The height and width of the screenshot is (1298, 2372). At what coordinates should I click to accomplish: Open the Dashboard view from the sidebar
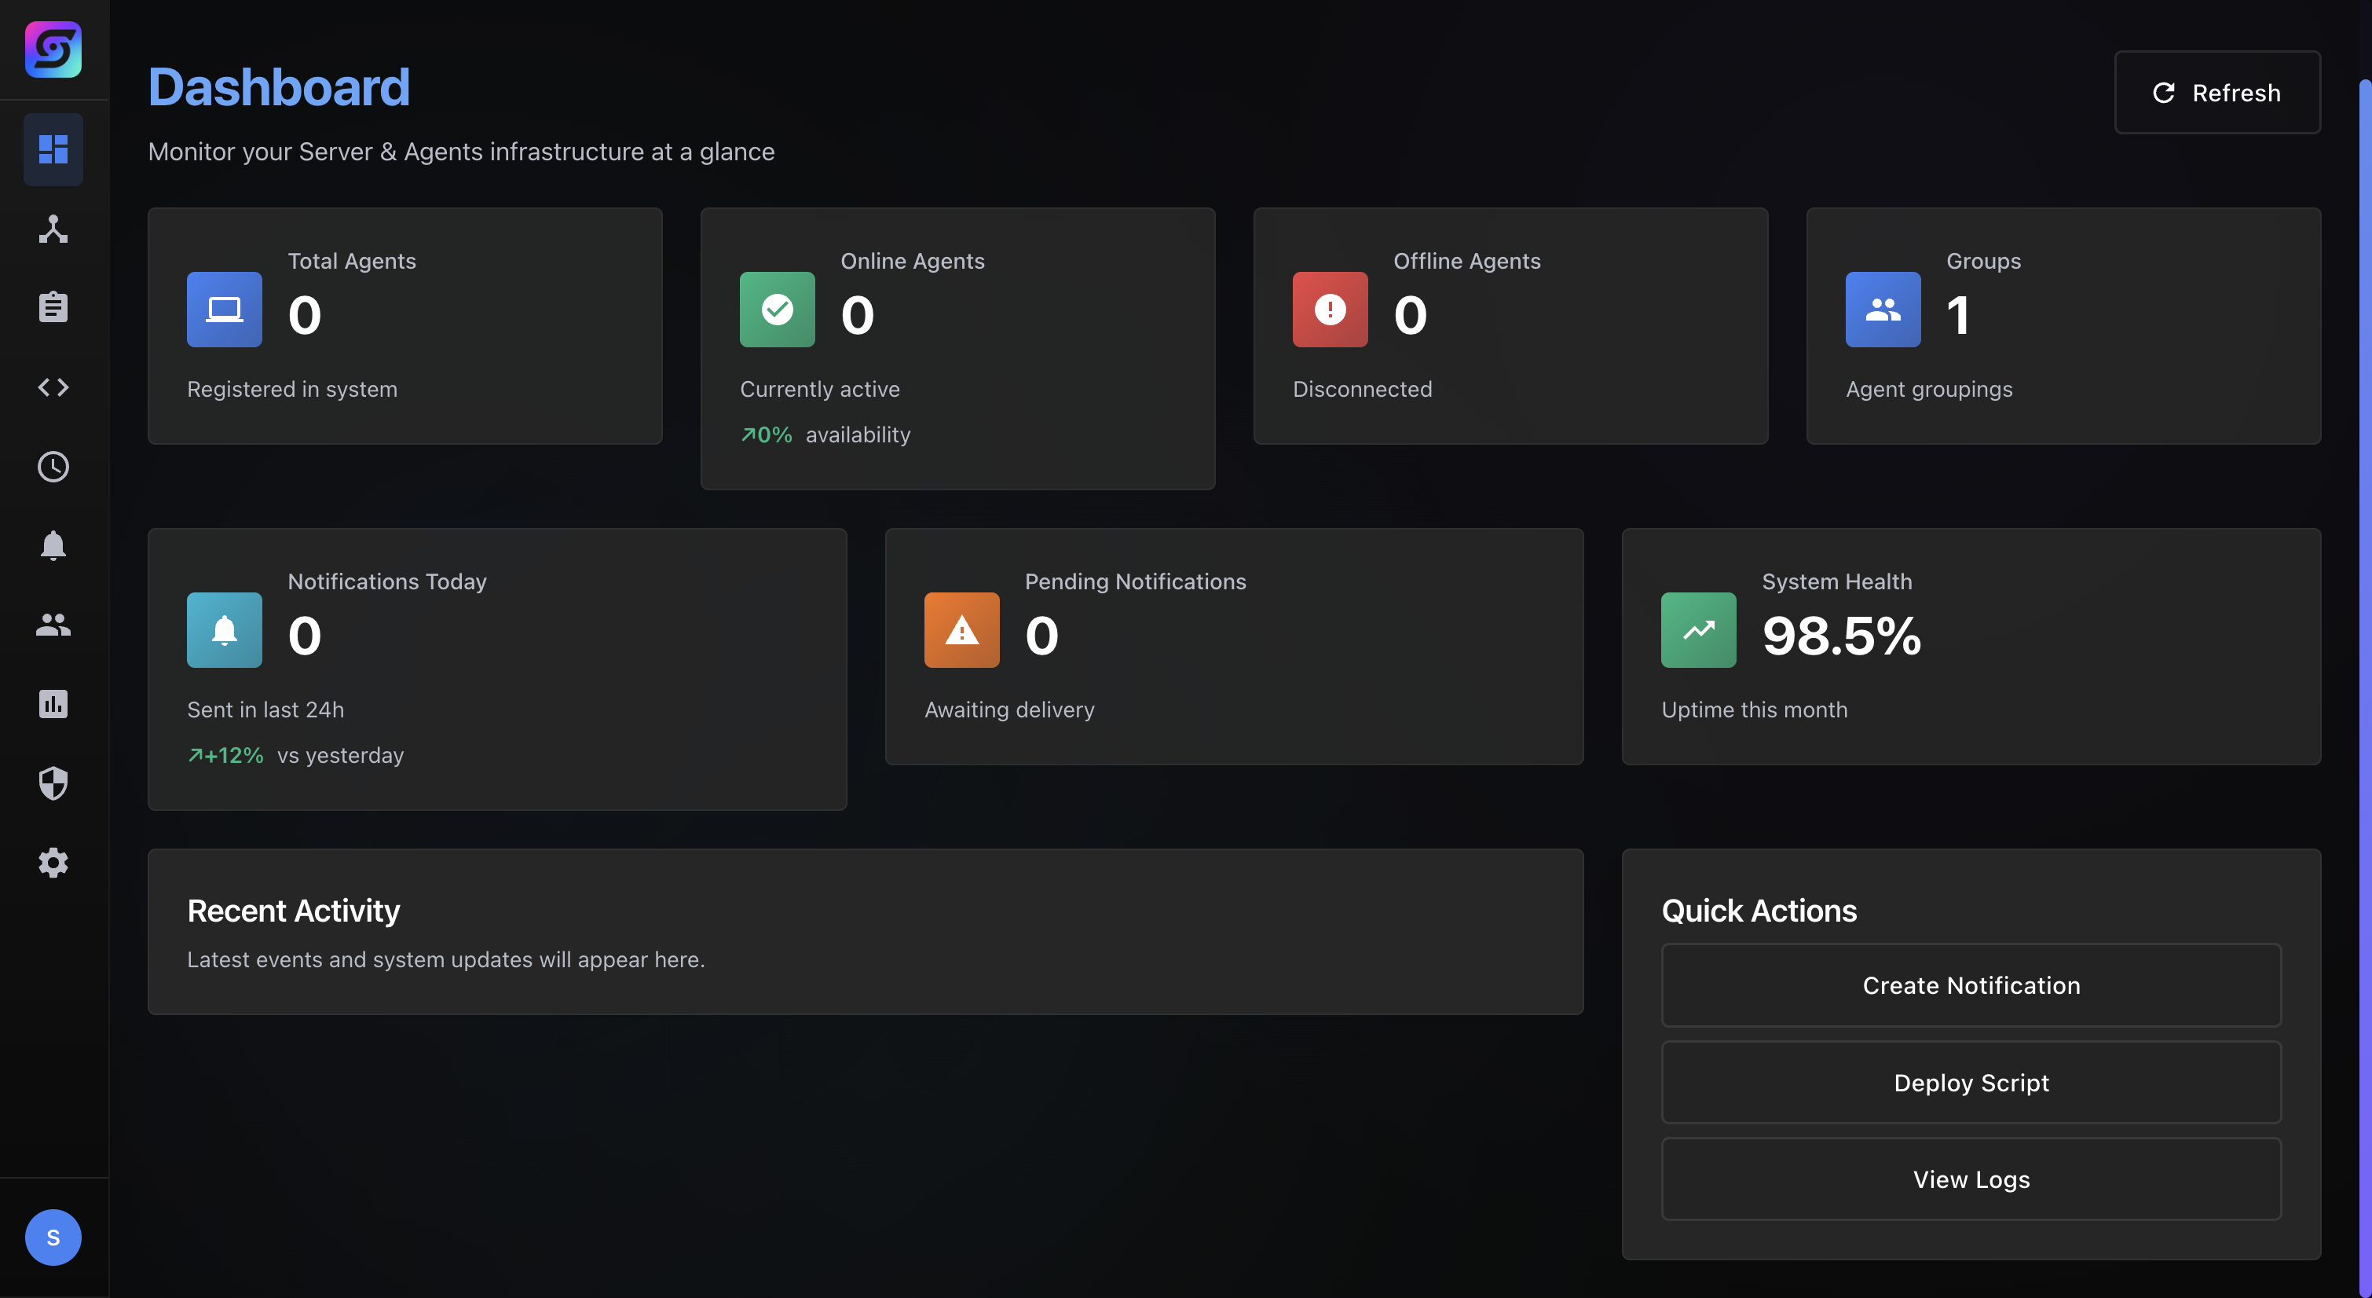click(53, 149)
